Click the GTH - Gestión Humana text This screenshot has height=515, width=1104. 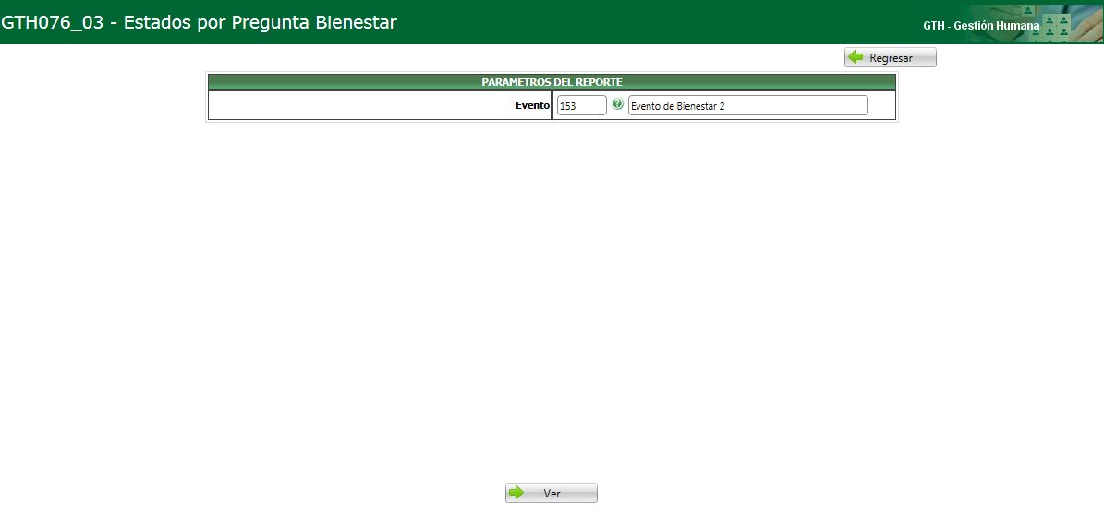coord(981,25)
